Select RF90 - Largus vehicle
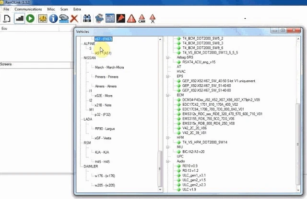Image resolution: width=307 pixels, height=199 pixels. click(105, 129)
